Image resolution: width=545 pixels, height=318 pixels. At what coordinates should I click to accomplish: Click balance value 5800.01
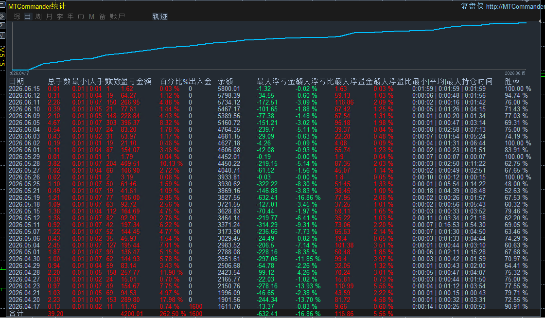click(229, 88)
